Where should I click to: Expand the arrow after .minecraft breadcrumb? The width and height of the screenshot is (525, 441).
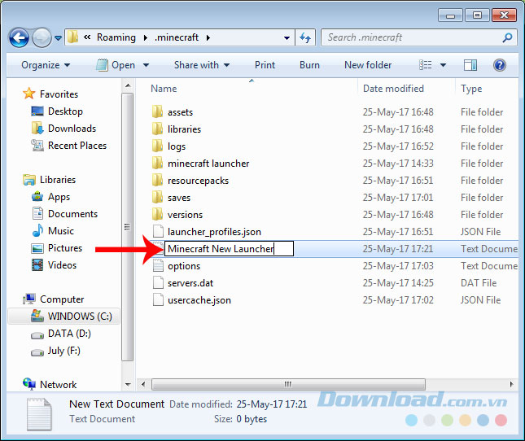[208, 37]
